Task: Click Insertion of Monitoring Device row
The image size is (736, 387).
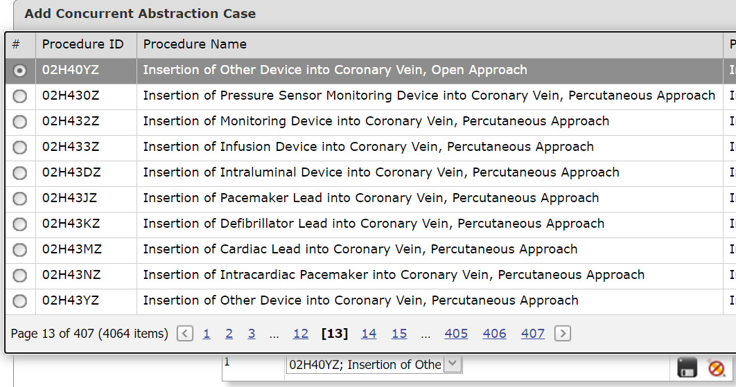Action: click(365, 121)
